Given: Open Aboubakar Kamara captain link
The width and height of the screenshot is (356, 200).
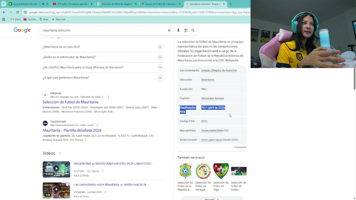Looking at the screenshot, I should click(212, 98).
